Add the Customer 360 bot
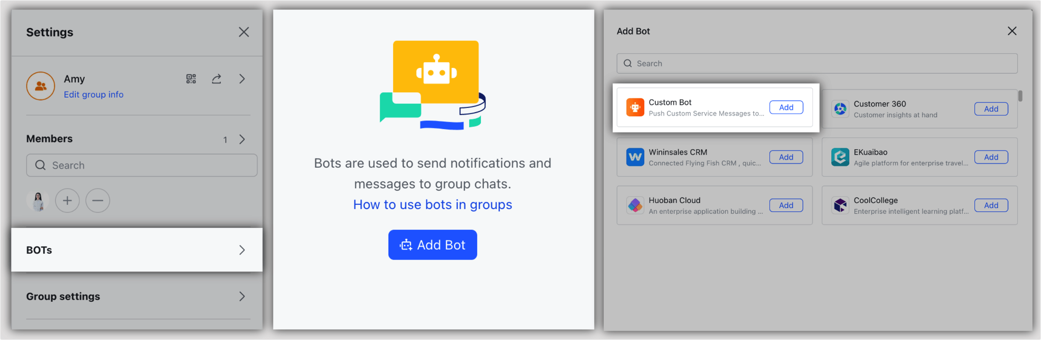The height and width of the screenshot is (340, 1041). pos(990,109)
